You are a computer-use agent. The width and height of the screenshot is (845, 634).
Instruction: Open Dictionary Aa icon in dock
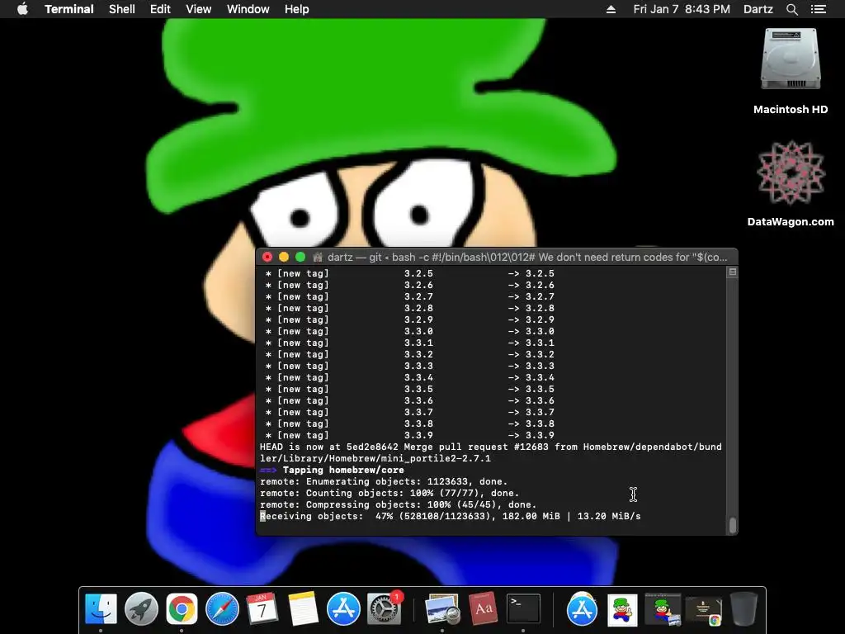(482, 609)
